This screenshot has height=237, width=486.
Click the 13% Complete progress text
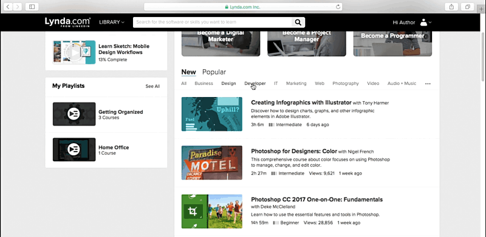[x=112, y=60]
